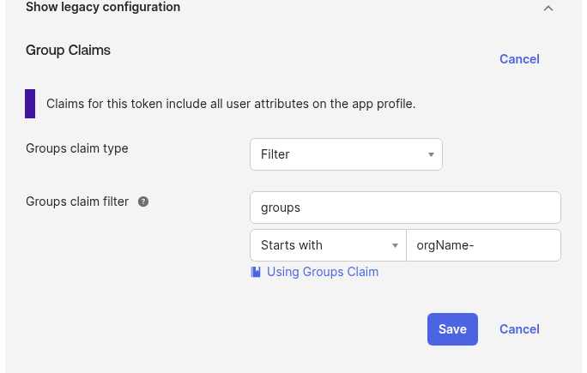Collapse the Show legacy configuration chevron

(548, 8)
